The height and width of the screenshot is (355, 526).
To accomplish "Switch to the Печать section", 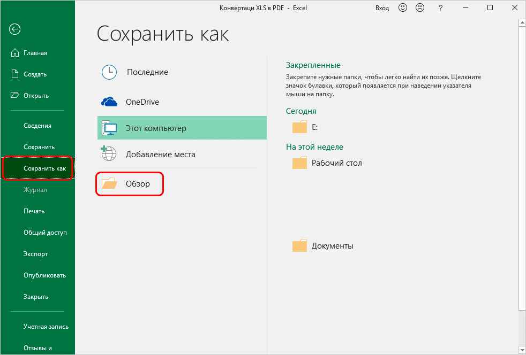I will (x=32, y=211).
